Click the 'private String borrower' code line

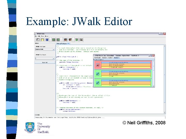click(x=69, y=62)
